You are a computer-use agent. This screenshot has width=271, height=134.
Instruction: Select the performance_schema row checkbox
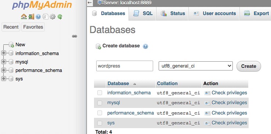click(x=100, y=113)
